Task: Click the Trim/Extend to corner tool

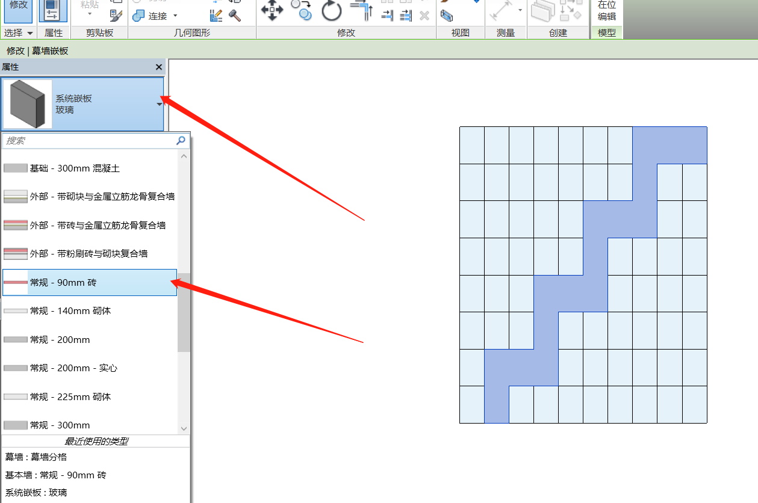Action: (x=361, y=10)
